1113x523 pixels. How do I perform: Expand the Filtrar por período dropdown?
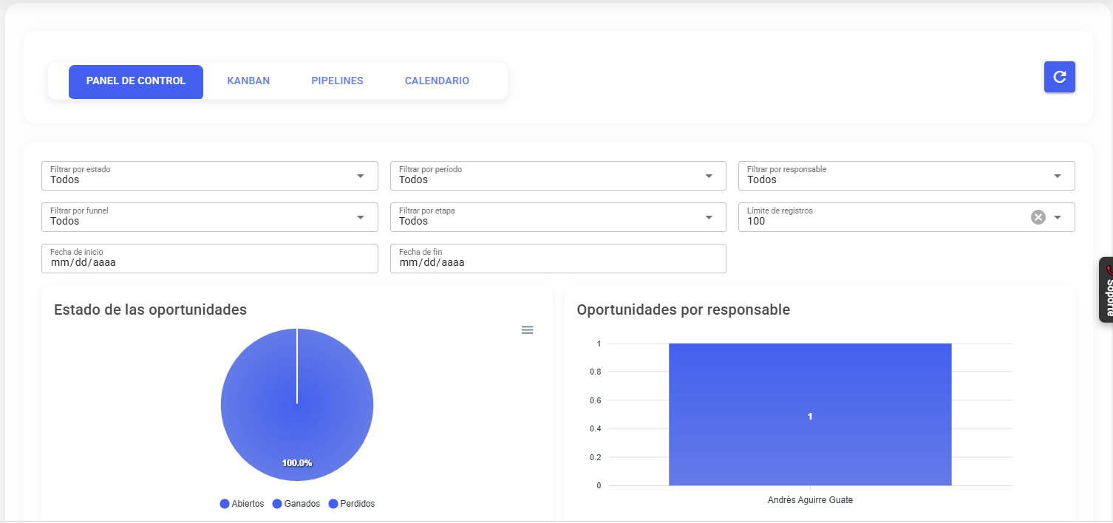558,176
